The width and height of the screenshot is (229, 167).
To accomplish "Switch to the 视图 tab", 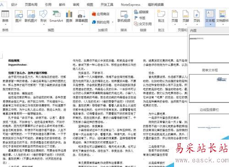I will 90,5.
